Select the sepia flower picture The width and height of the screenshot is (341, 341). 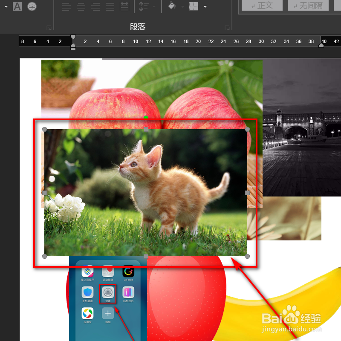[x=284, y=219]
